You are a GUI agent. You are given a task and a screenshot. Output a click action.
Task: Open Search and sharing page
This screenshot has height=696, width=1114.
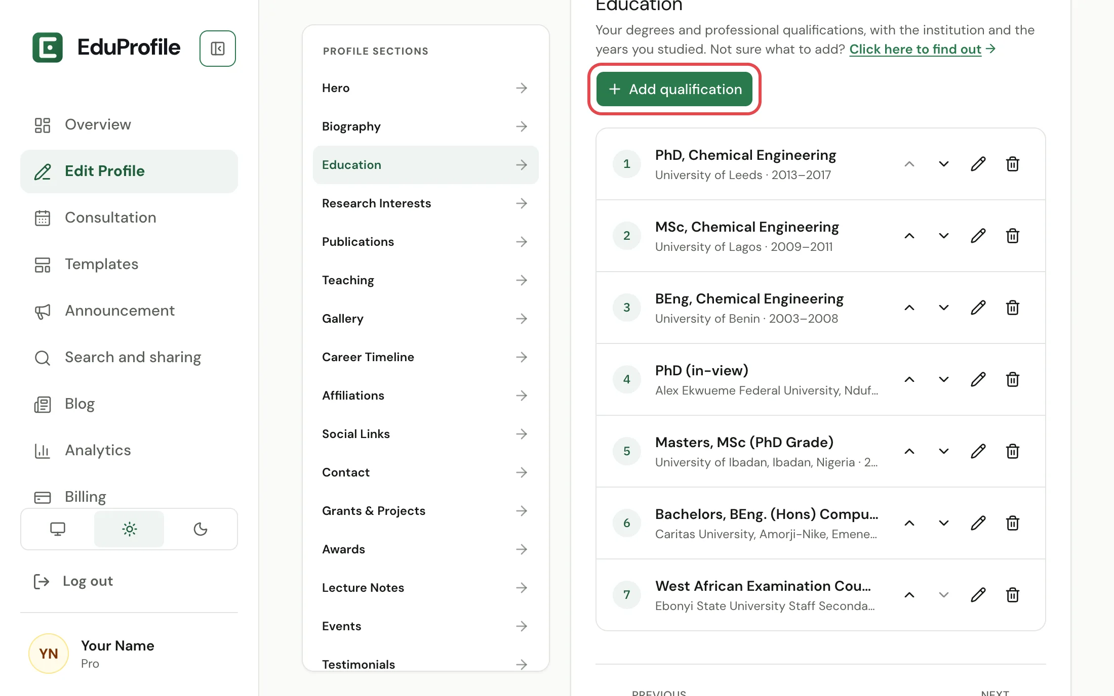click(129, 357)
